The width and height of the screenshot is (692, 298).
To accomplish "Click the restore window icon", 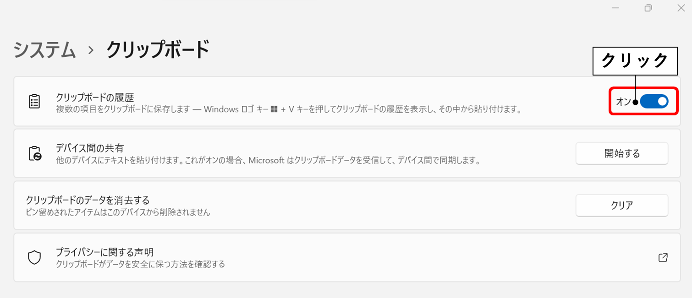I will coord(648,8).
